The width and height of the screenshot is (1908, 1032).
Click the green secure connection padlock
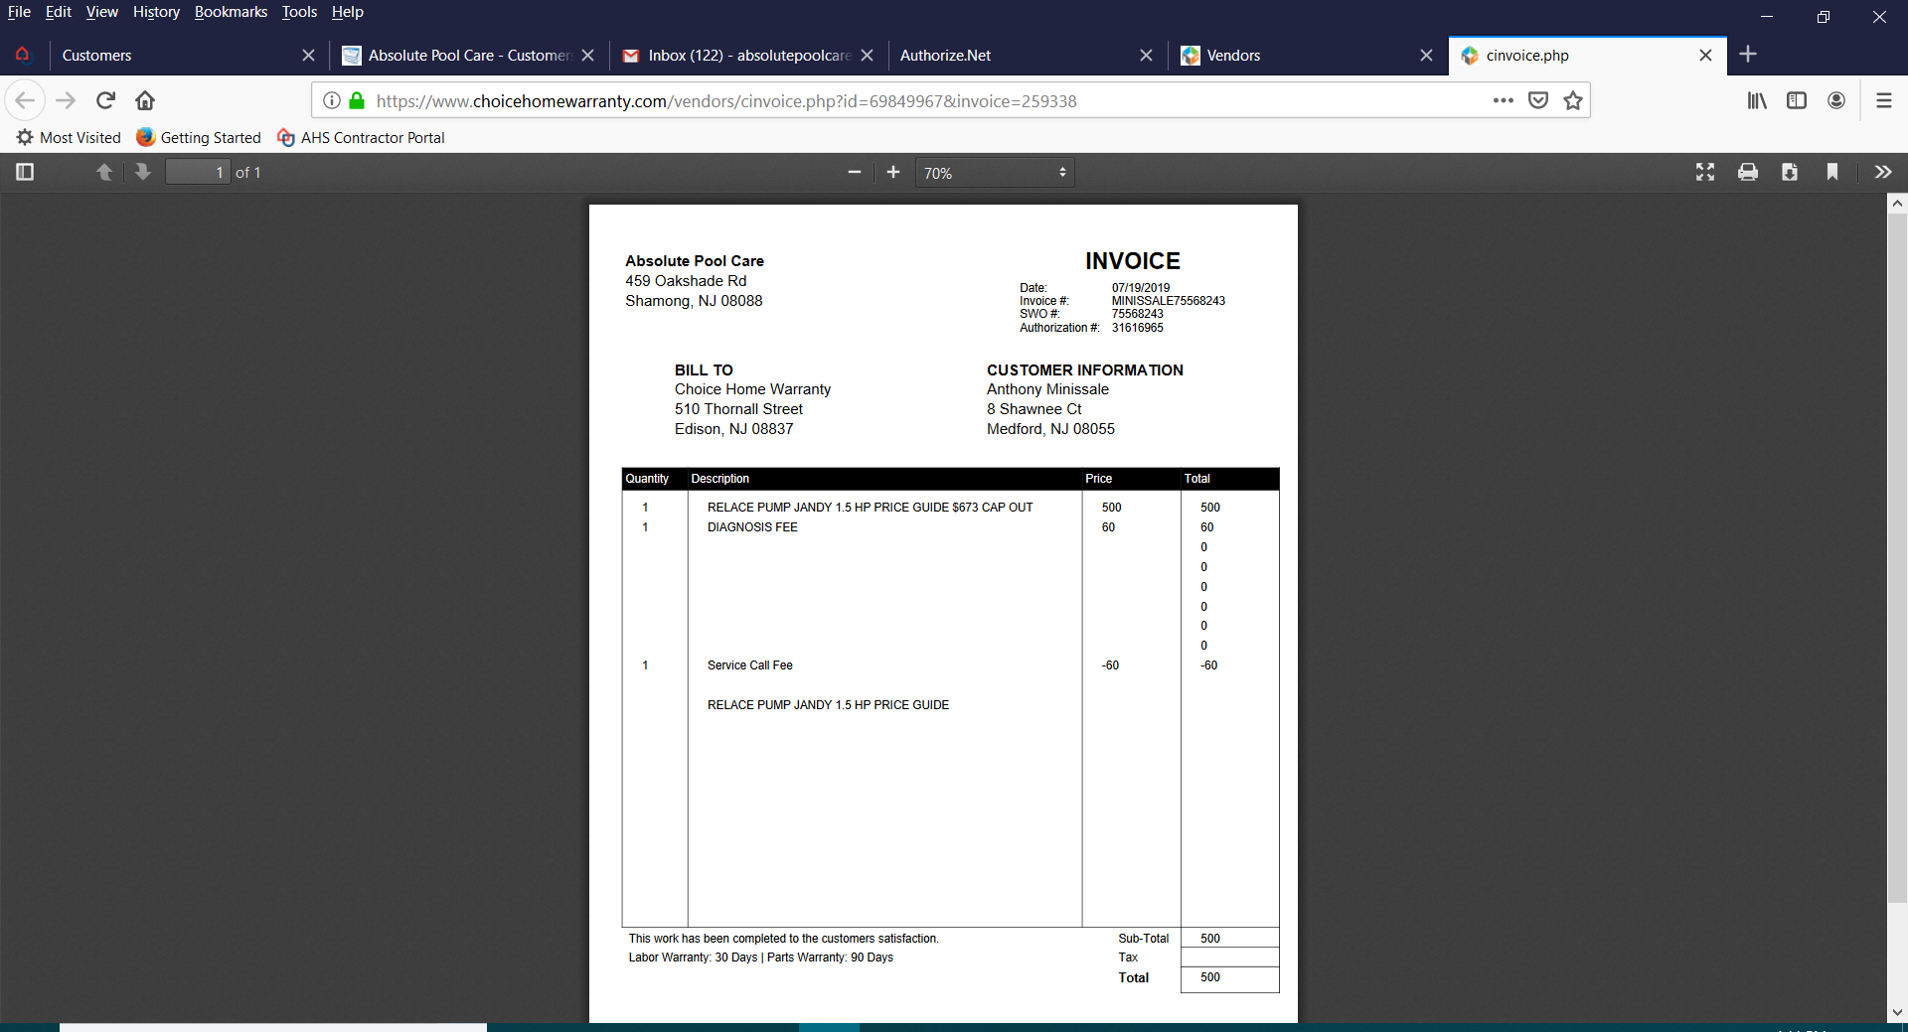[357, 100]
